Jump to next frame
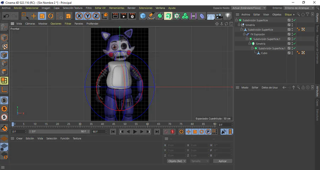This screenshot has width=320, height=170. [142, 132]
